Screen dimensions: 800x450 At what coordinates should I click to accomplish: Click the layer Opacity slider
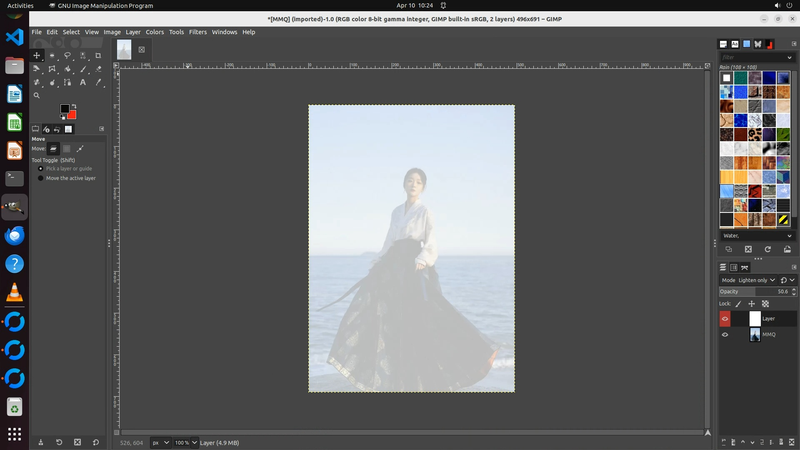[754, 292]
